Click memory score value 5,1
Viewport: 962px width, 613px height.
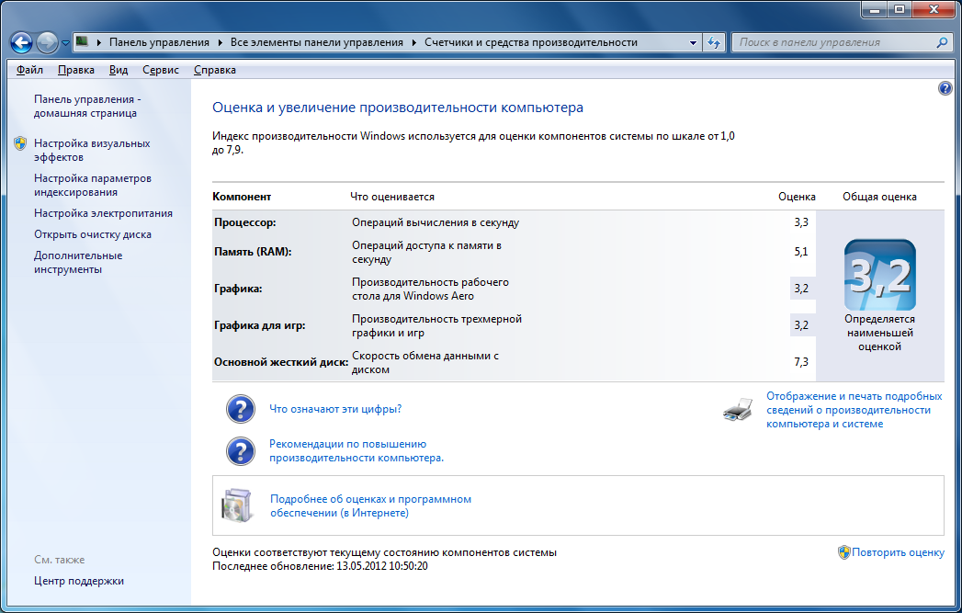(801, 252)
